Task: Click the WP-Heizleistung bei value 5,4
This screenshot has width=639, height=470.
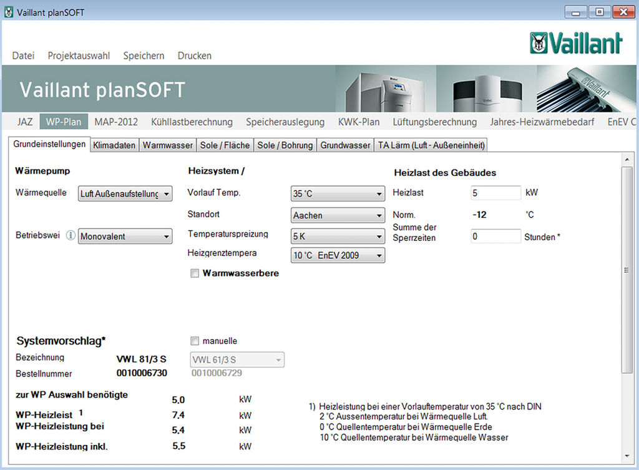Action: [x=178, y=431]
